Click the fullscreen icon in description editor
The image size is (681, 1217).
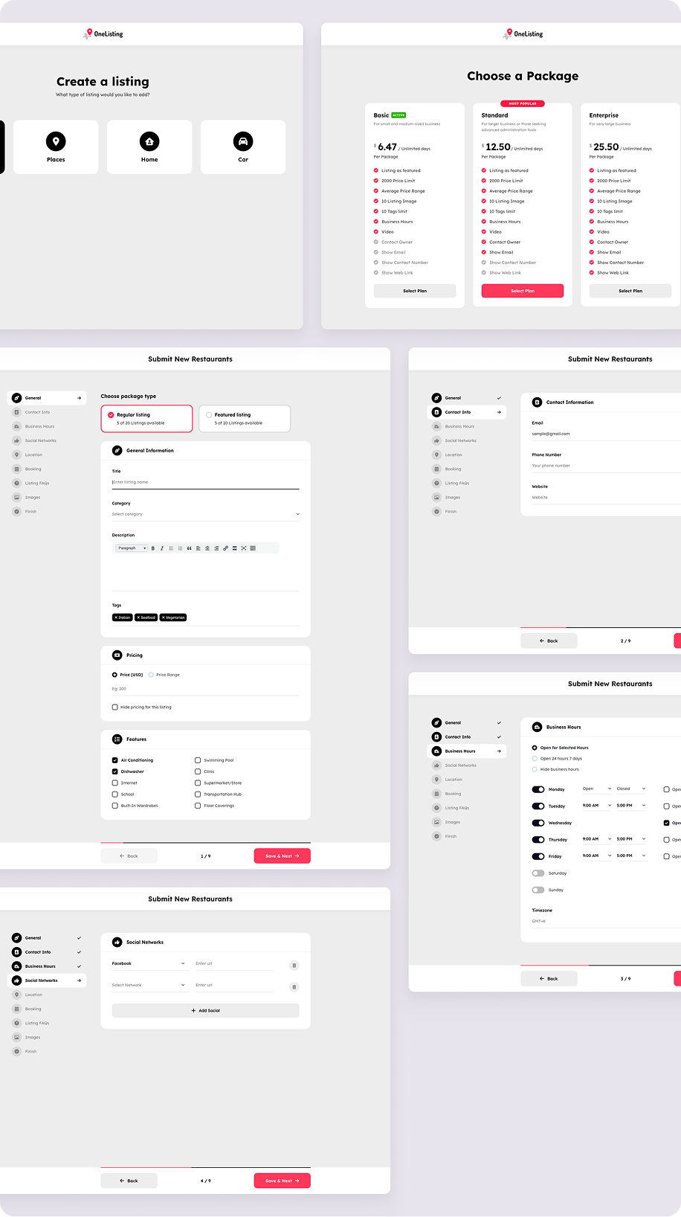pos(244,548)
